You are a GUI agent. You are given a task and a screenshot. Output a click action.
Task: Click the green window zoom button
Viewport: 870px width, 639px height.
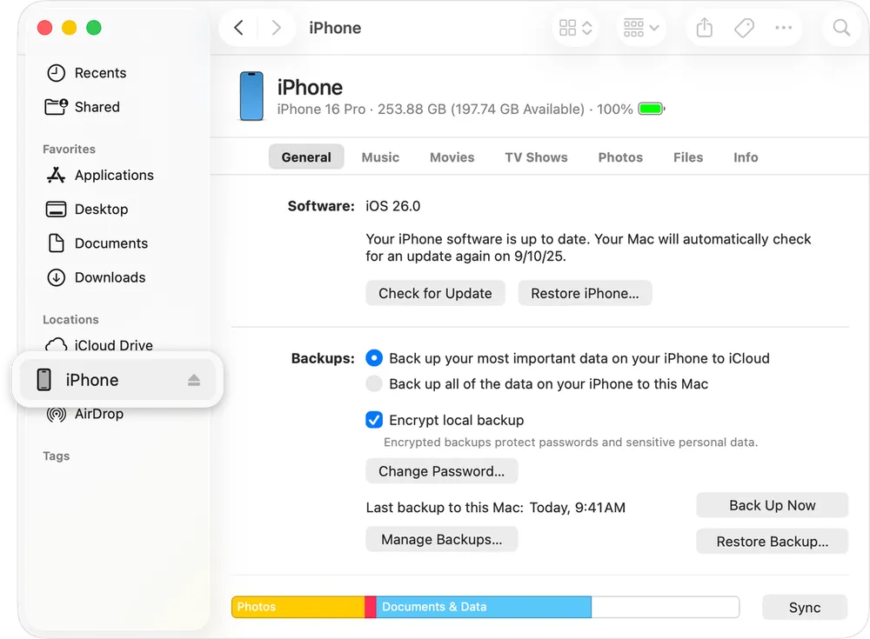pyautogui.click(x=94, y=27)
